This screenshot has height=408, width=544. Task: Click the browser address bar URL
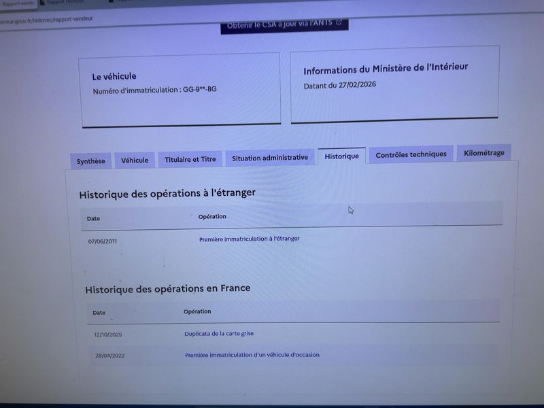pyautogui.click(x=46, y=20)
